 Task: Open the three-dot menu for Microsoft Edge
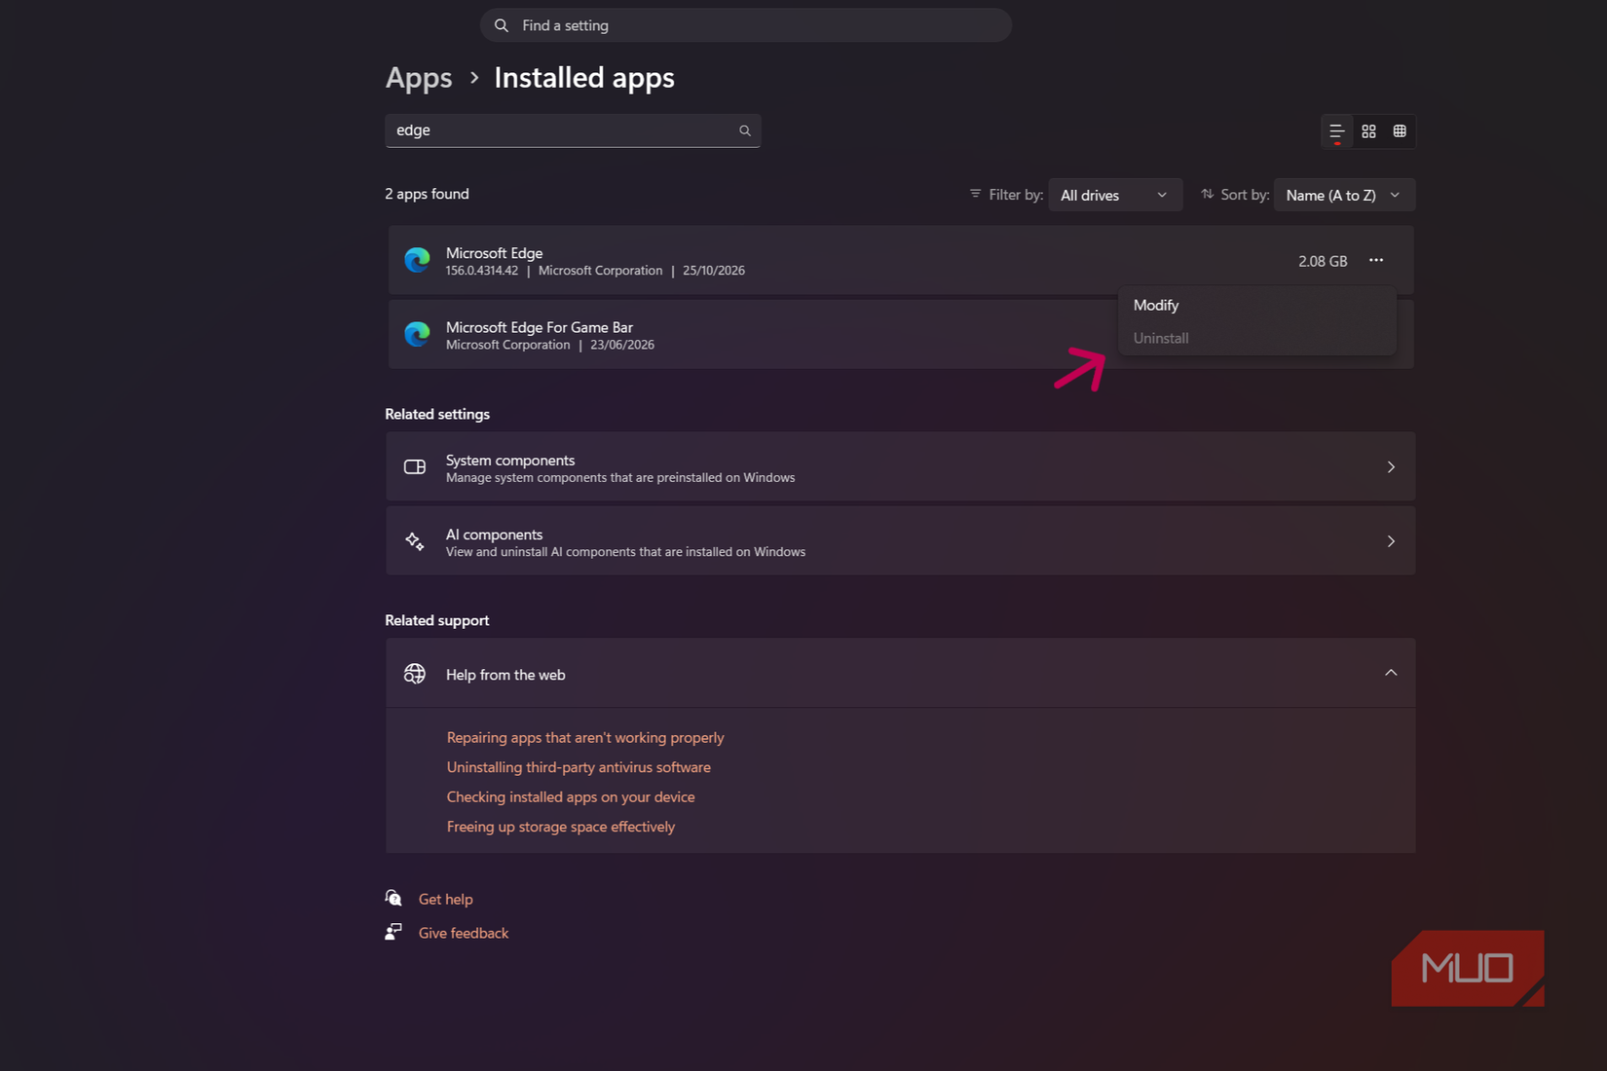1376,260
